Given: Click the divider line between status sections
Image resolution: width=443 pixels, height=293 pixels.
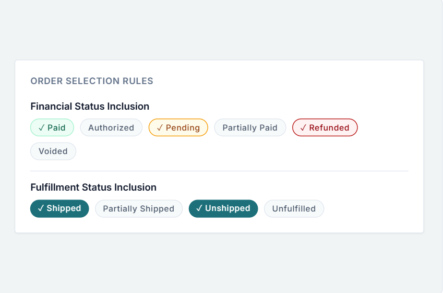Looking at the screenshot, I should point(219,171).
